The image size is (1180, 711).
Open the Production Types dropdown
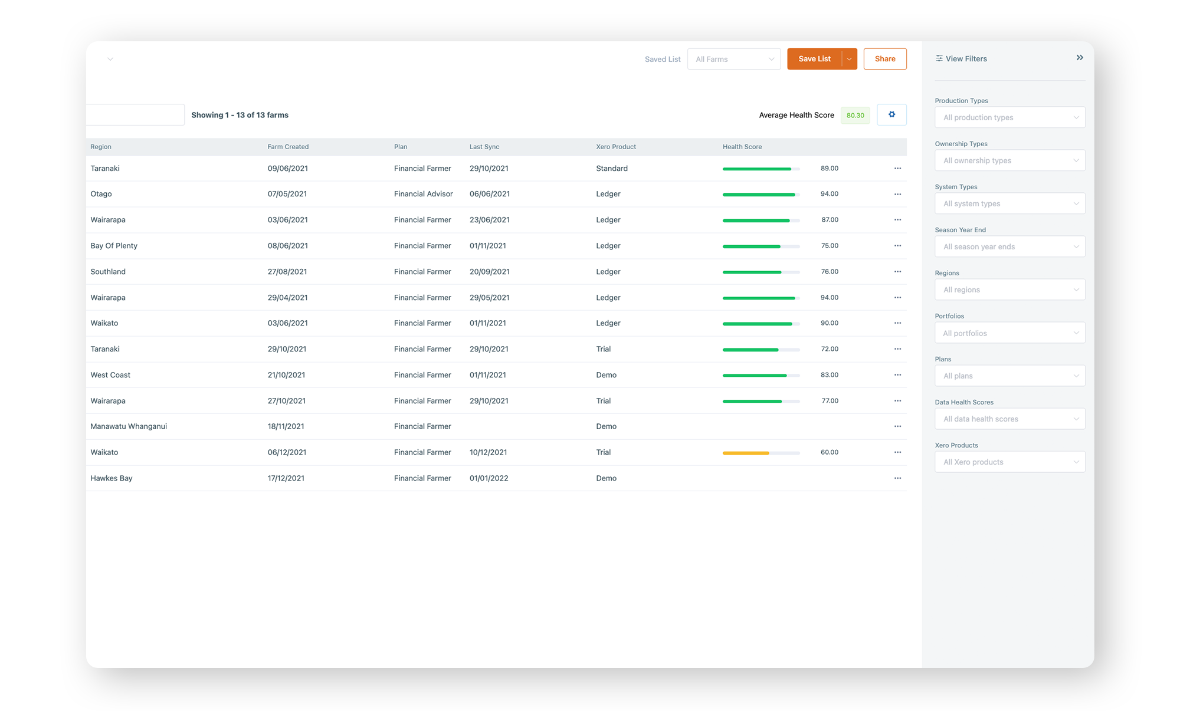1009,117
